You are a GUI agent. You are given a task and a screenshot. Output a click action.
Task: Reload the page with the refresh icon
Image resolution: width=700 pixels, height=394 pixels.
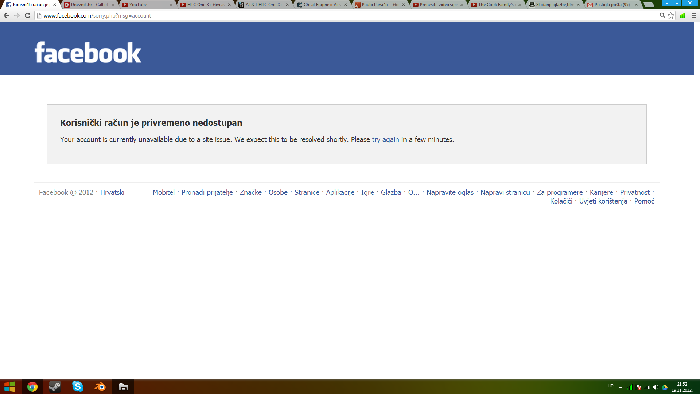[x=27, y=15]
